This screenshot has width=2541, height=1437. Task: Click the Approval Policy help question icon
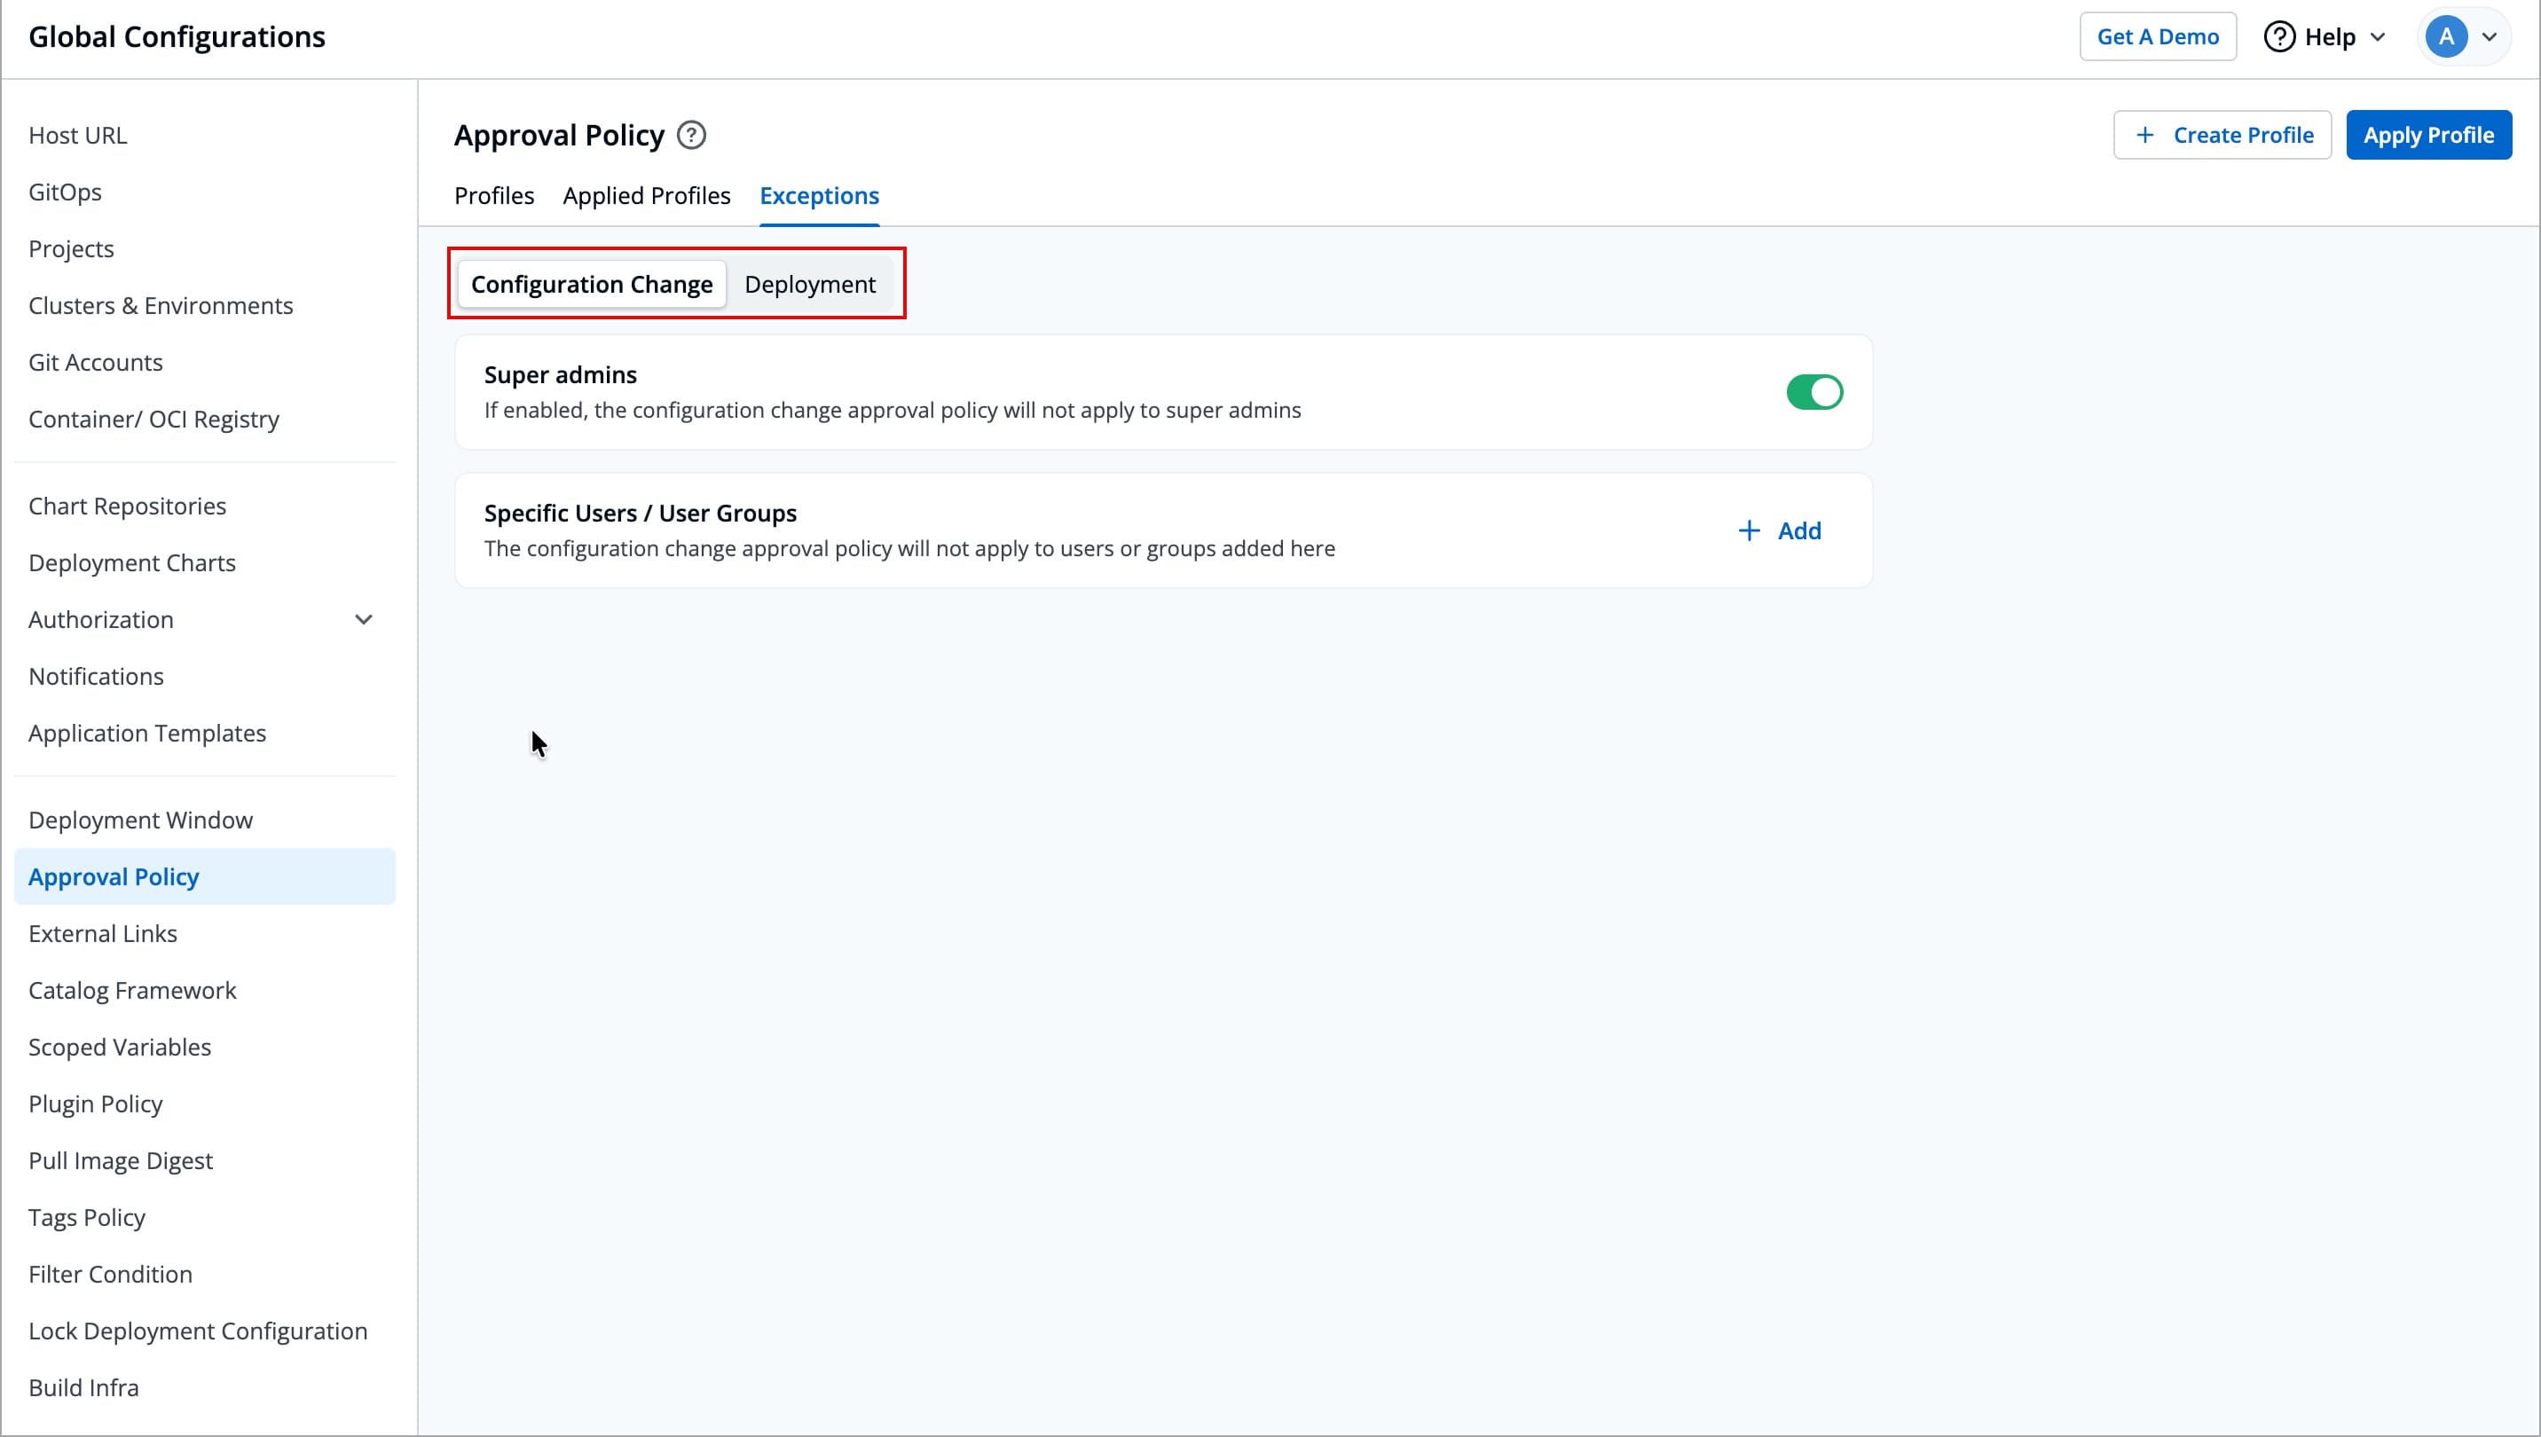click(691, 135)
